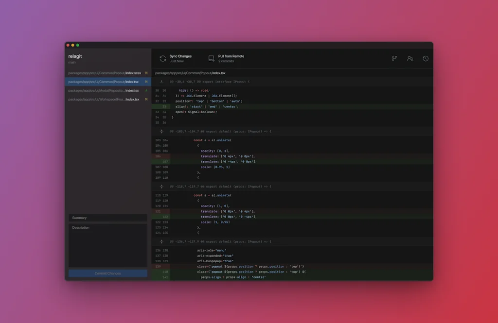Click the Commit Changes button
The image size is (498, 323).
tap(107, 273)
